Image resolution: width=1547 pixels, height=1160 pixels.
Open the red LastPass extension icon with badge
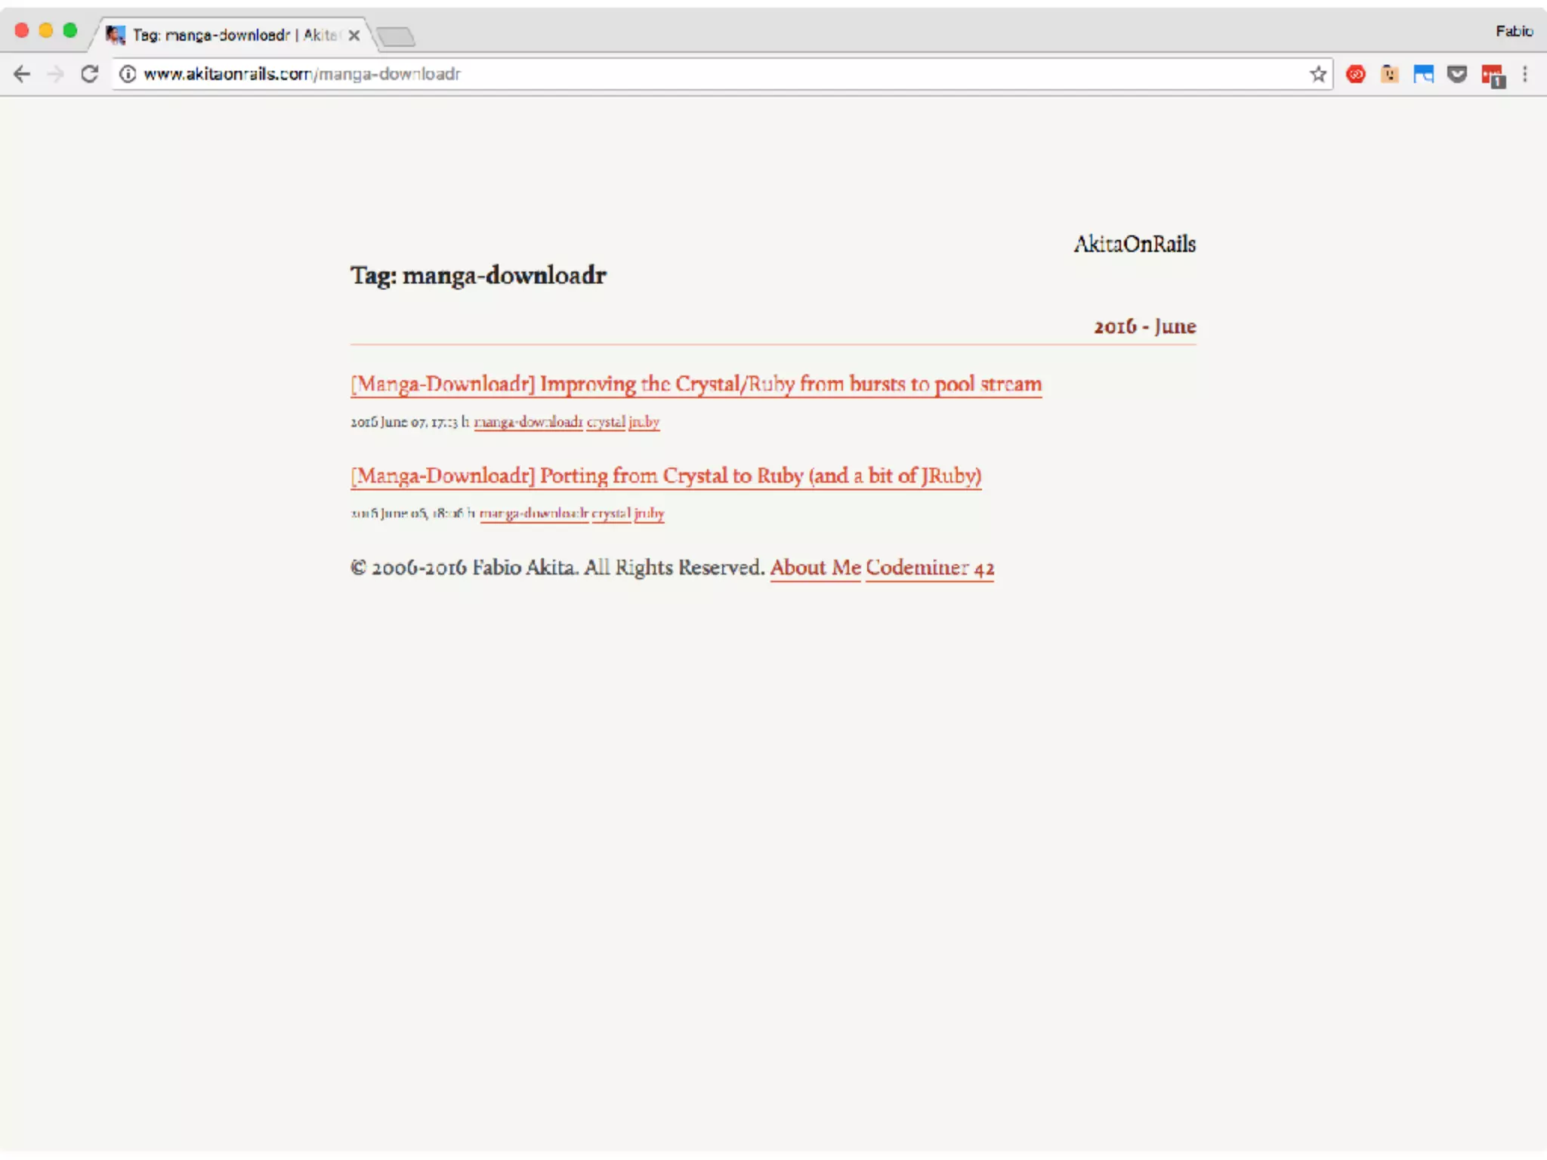tap(1493, 76)
